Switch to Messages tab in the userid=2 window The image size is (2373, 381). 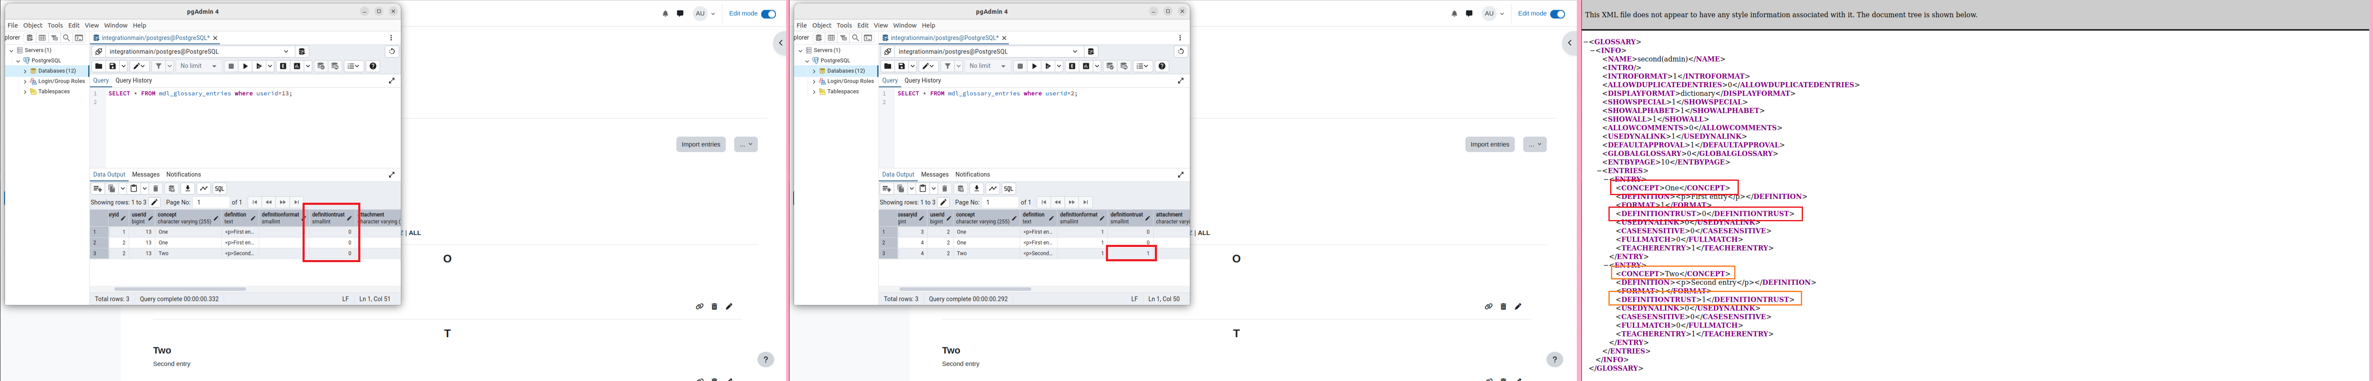tap(934, 174)
